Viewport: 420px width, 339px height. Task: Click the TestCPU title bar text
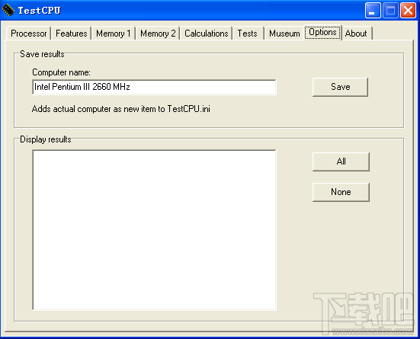coord(39,11)
